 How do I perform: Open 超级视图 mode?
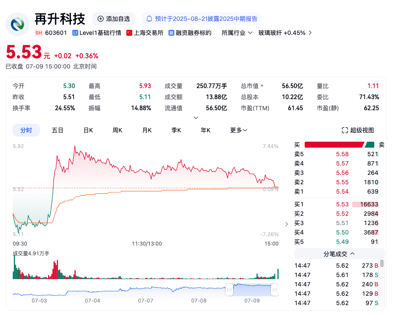click(x=358, y=130)
